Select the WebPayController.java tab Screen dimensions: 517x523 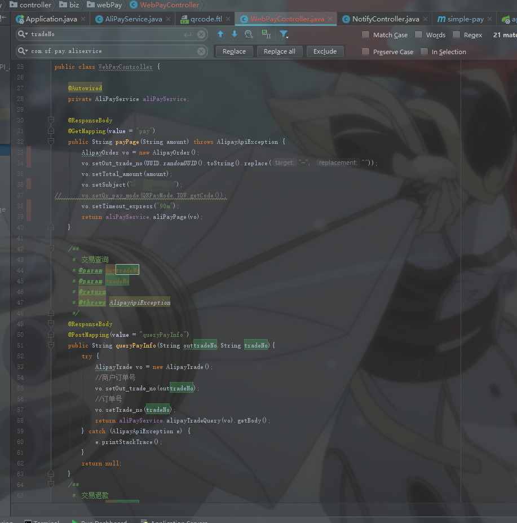[286, 19]
